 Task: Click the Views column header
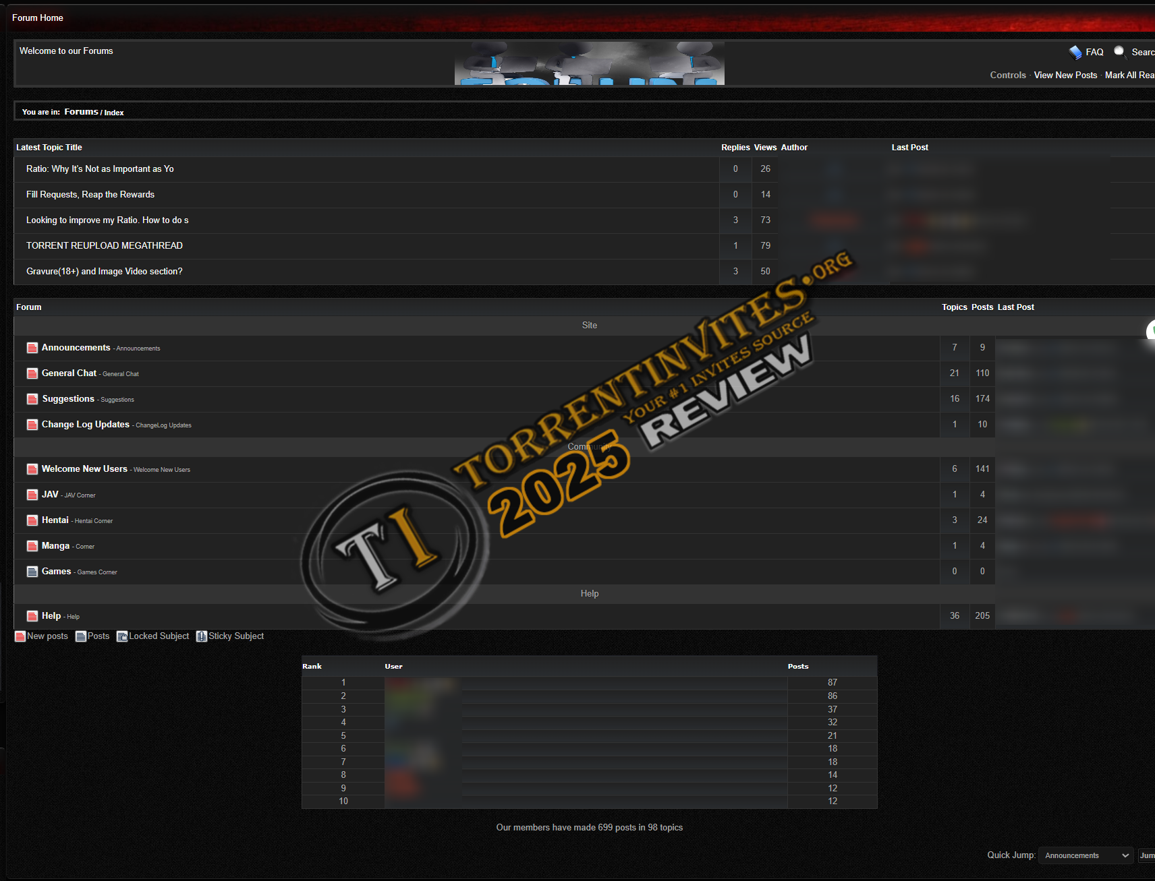pos(765,148)
